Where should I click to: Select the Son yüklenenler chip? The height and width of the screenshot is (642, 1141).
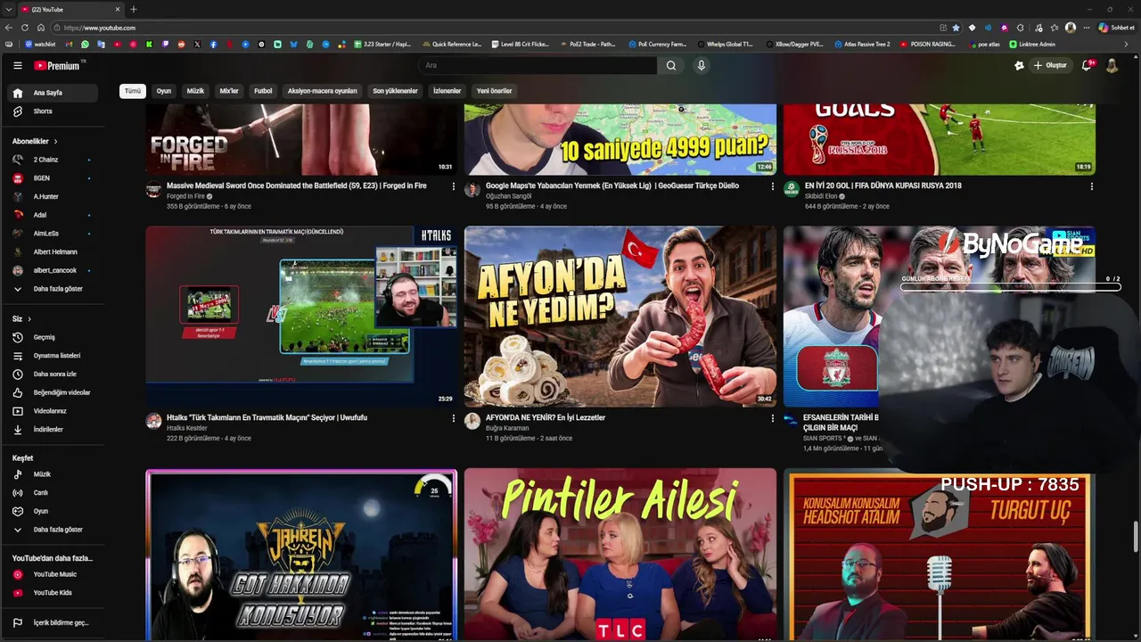(x=395, y=91)
